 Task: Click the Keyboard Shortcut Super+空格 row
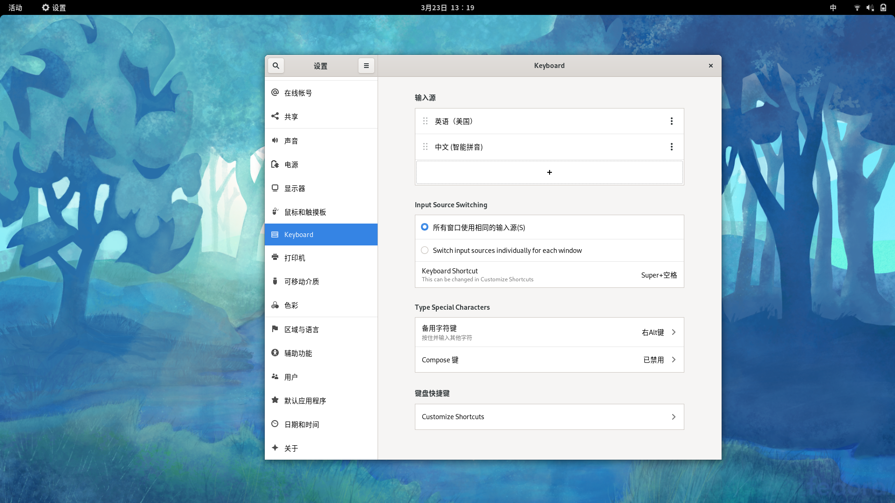549,275
